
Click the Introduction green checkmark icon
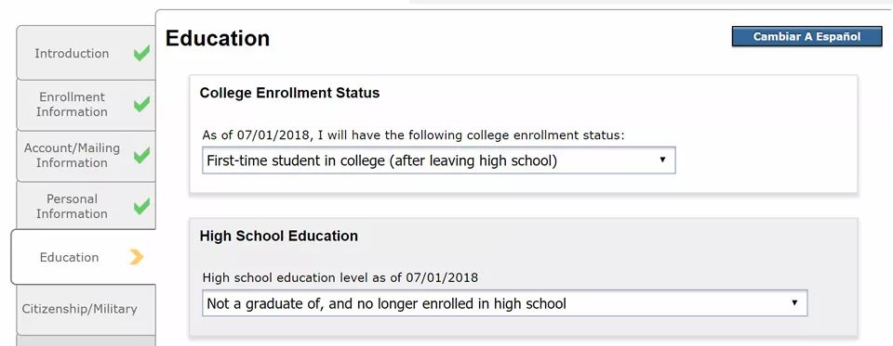point(141,54)
